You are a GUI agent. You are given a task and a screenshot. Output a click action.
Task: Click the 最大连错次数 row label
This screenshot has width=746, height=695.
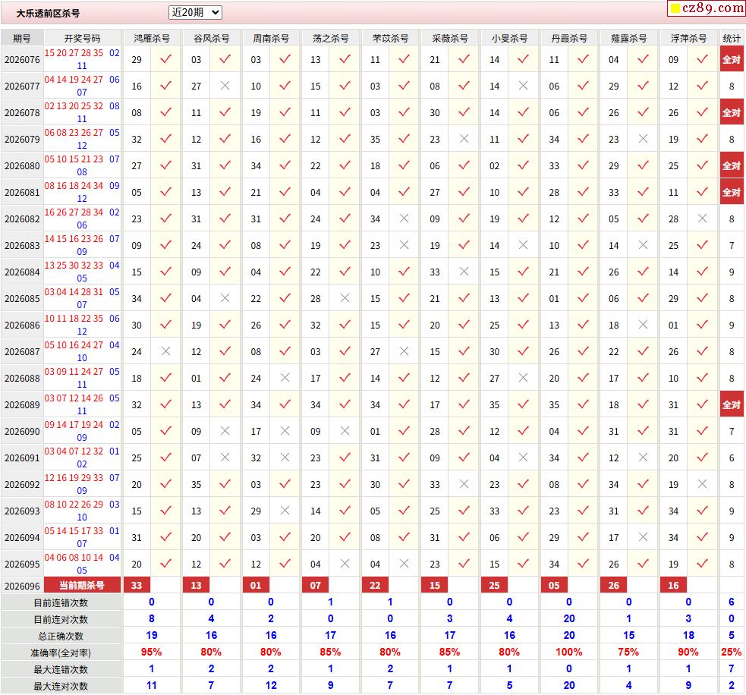pyautogui.click(x=61, y=669)
